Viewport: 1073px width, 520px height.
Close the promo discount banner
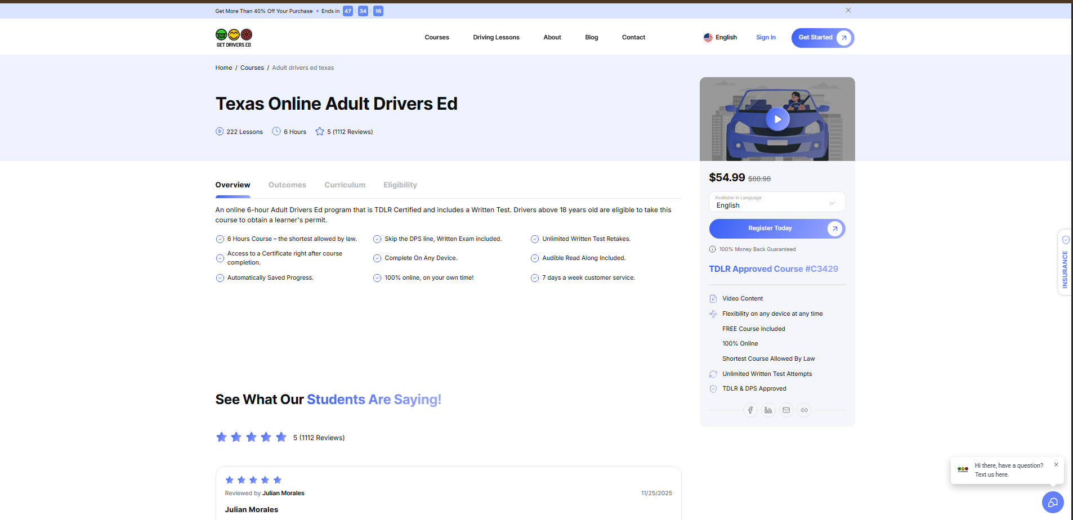pos(848,10)
